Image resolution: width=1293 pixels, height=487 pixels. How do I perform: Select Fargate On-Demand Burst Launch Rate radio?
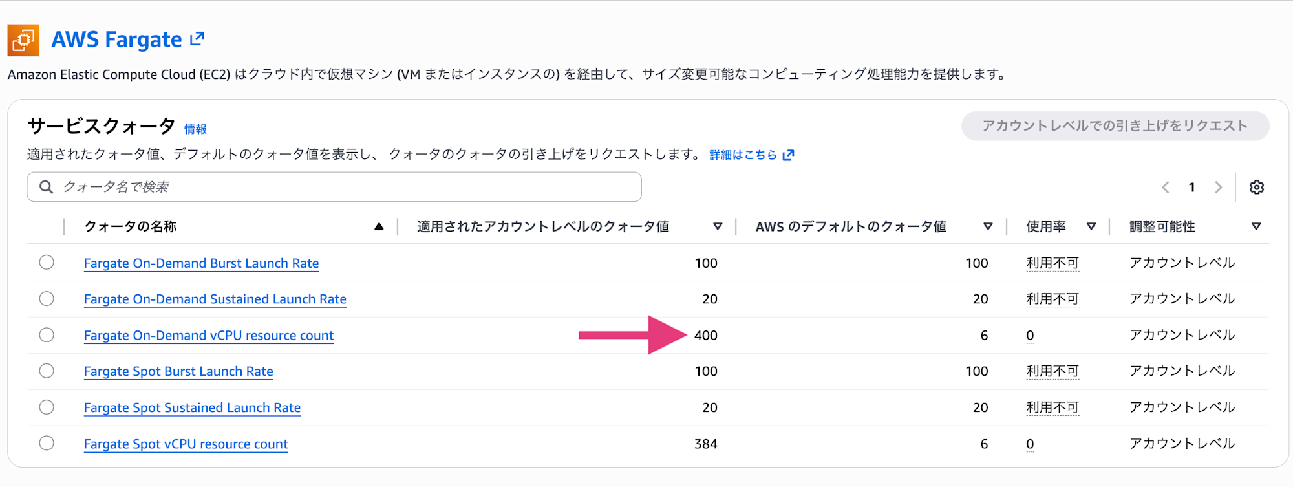(47, 263)
